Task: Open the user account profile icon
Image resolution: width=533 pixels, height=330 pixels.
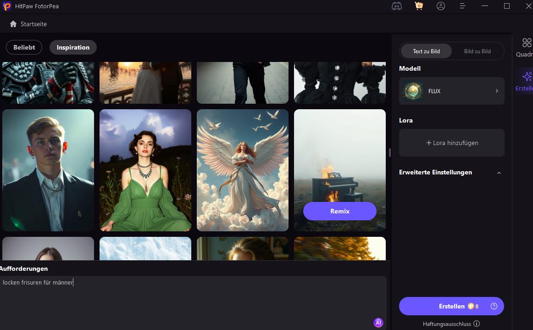Action: 441,6
